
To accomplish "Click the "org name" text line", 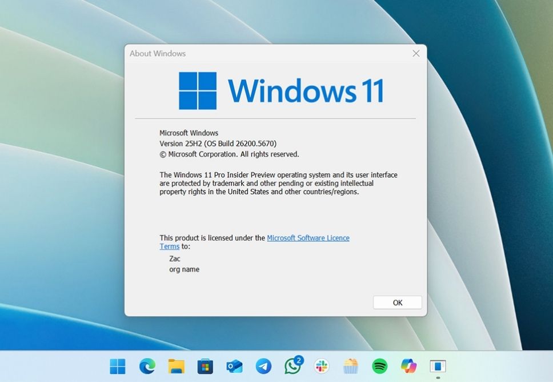I will tap(184, 269).
